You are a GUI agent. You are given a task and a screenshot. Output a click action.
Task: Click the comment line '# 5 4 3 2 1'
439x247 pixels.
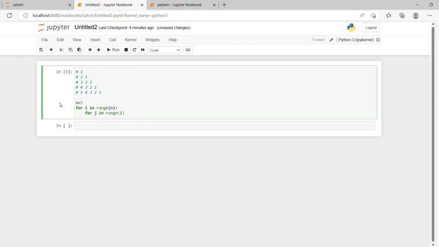click(88, 93)
